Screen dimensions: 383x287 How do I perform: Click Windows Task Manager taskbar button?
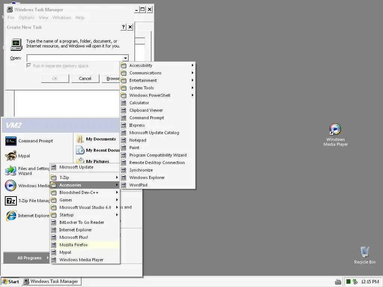[52, 282]
